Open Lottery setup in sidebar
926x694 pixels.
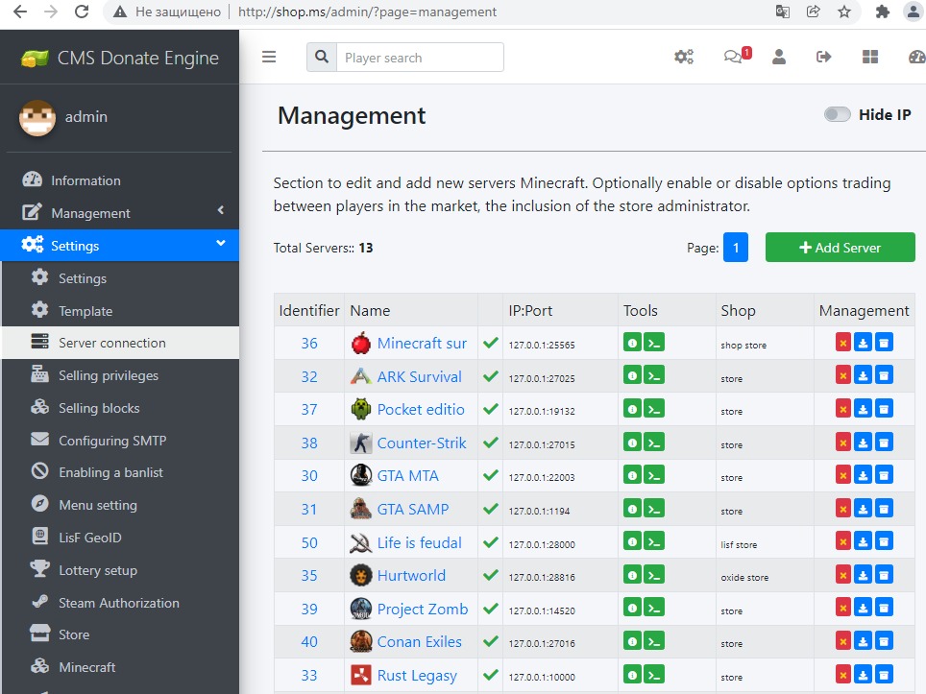[97, 570]
